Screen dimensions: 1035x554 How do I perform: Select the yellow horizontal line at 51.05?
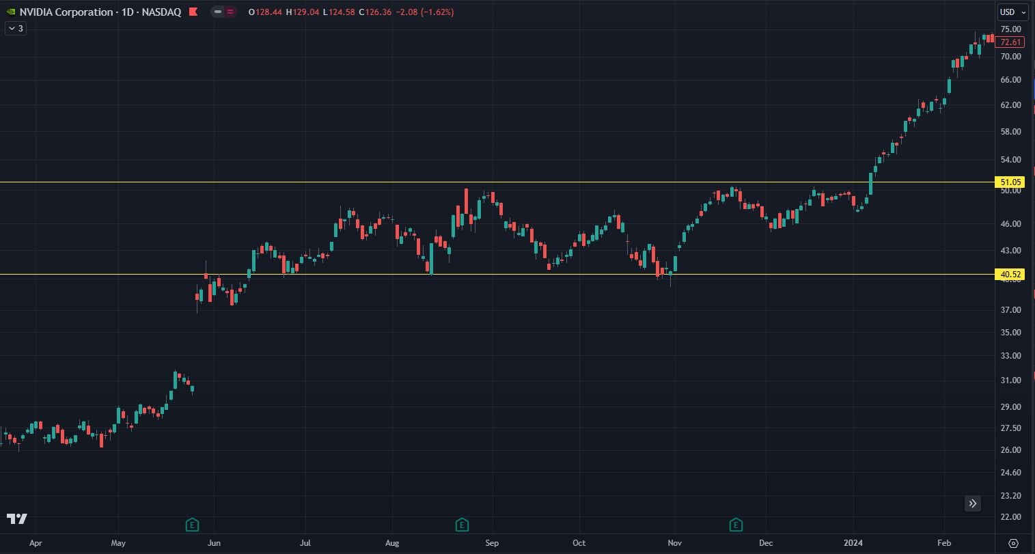tap(497, 182)
